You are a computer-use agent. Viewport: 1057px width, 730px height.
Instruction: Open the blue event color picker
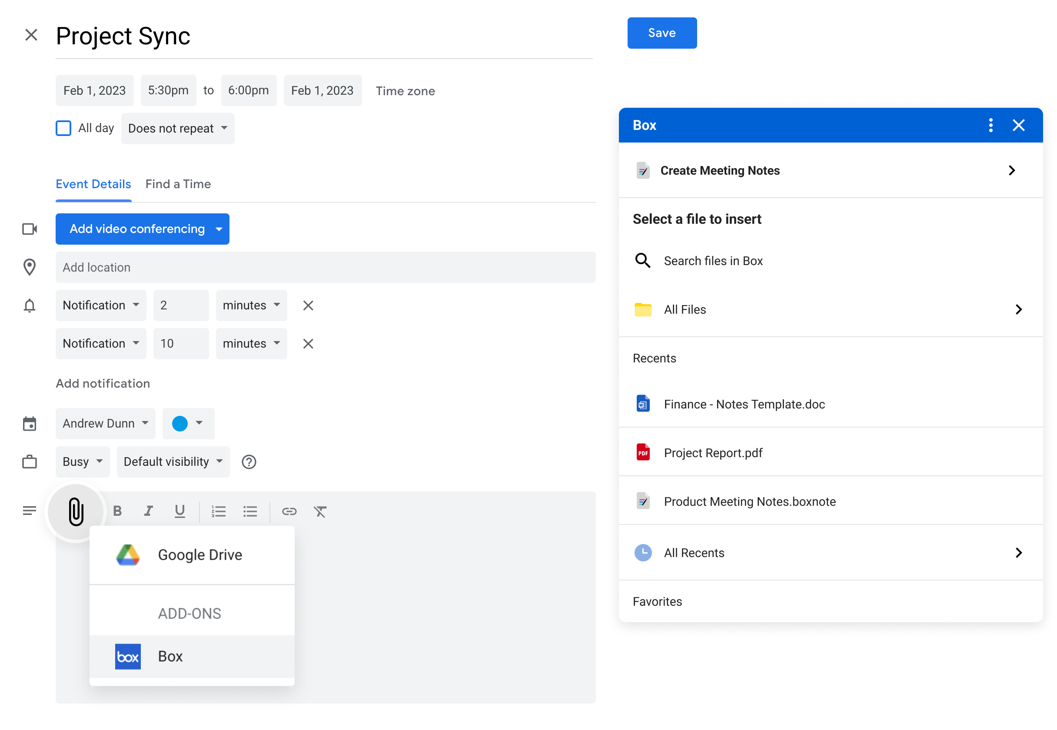(188, 424)
